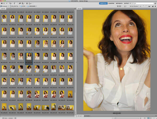Viewport: 157px width, 119px height.
Task: Select the Preview panel tab
Action: [79, 9]
